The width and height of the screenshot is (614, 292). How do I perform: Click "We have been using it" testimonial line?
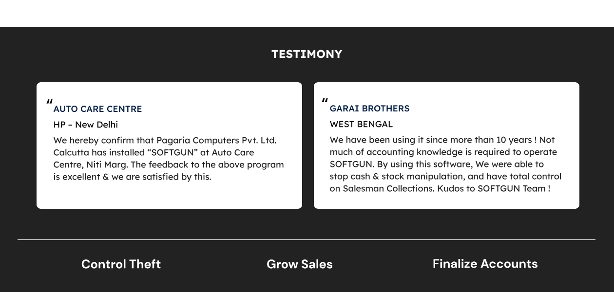(x=377, y=140)
